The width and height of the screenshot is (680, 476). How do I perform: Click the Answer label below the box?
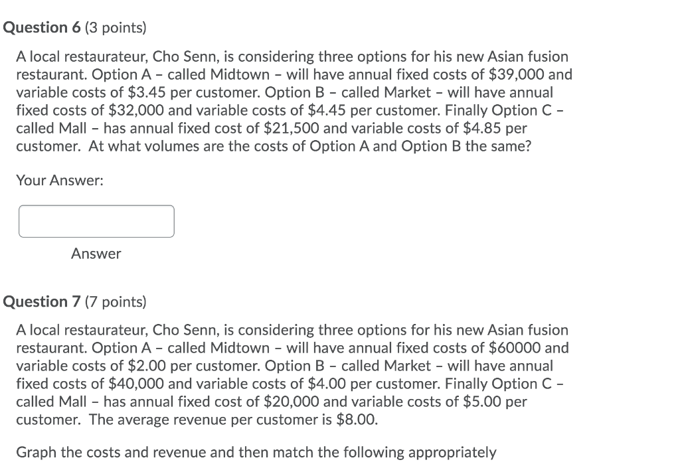click(96, 254)
